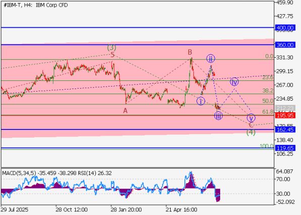
Task: Click the 38.2 Fibonacci level label
Action: click(x=268, y=91)
